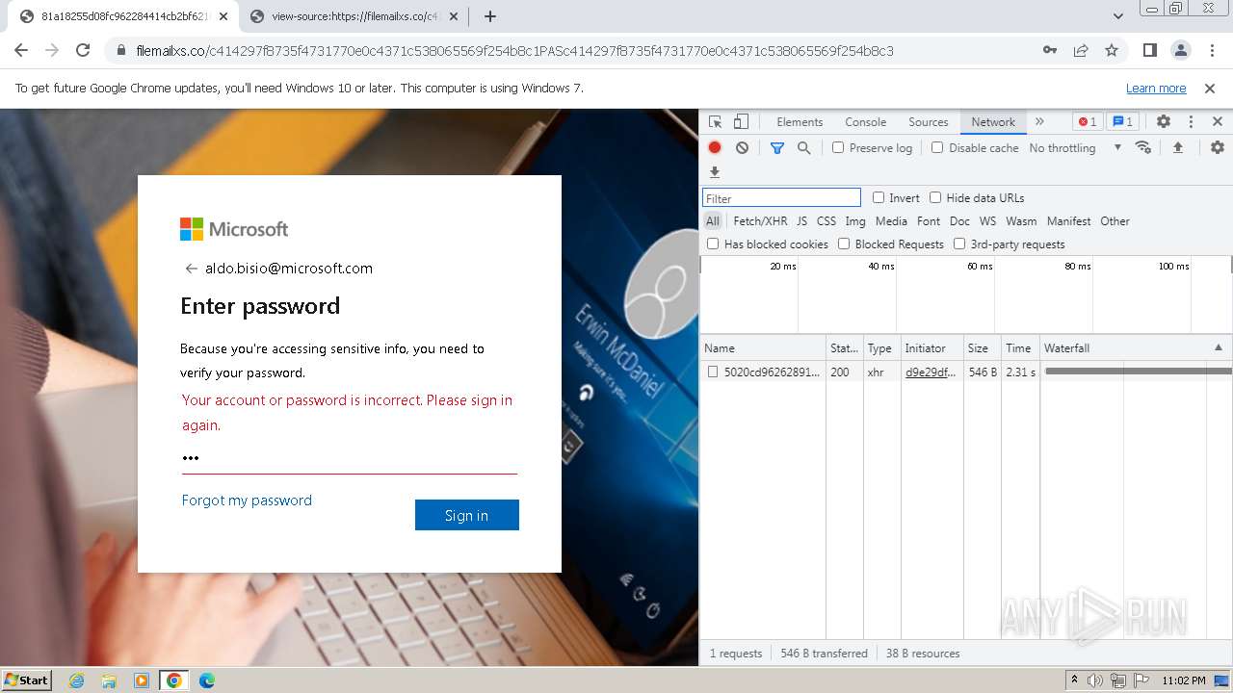The height and width of the screenshot is (693, 1233).
Task: Expand more DevTools tabs chevron
Action: (x=1039, y=122)
